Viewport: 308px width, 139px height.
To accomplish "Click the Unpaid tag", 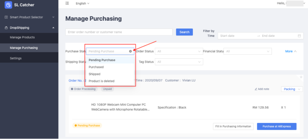I will 107,89.
